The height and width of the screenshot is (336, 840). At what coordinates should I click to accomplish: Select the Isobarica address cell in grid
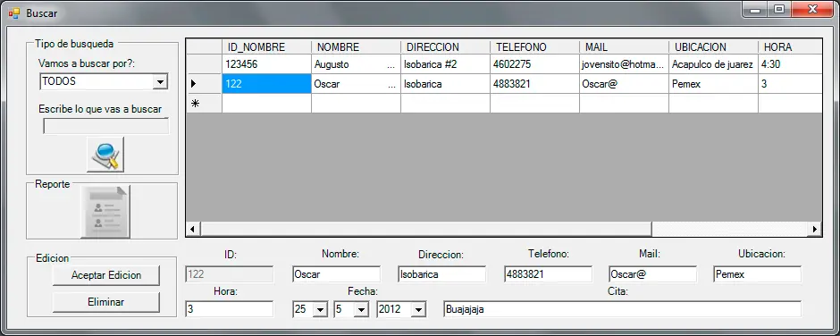pyautogui.click(x=445, y=84)
